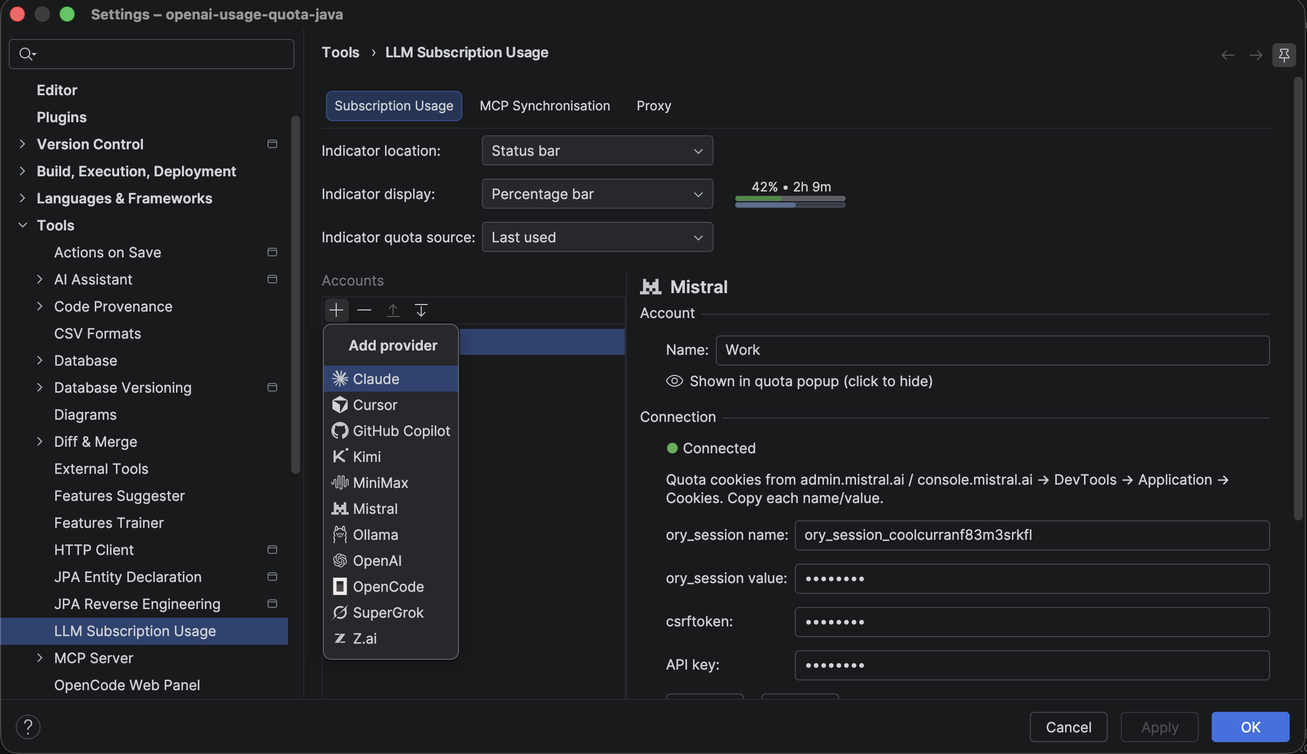This screenshot has width=1307, height=754.
Task: Click project-level icon beside JPA Reverse Engineering
Action: point(272,604)
